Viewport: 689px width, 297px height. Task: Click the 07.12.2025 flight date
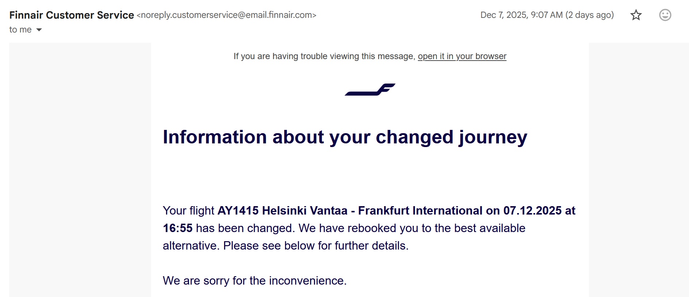click(x=532, y=211)
